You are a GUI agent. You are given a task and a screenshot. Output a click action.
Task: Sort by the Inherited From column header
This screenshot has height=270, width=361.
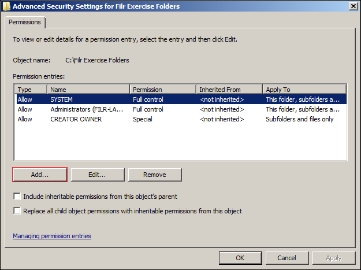pos(229,90)
